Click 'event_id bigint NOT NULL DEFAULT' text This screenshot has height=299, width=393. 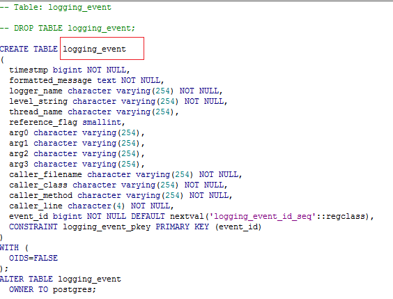tap(87, 216)
